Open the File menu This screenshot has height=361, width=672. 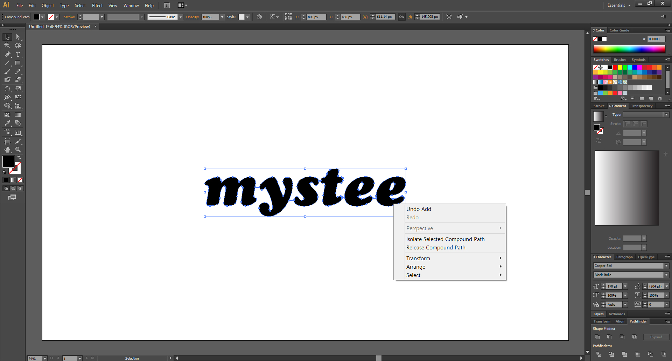[20, 6]
